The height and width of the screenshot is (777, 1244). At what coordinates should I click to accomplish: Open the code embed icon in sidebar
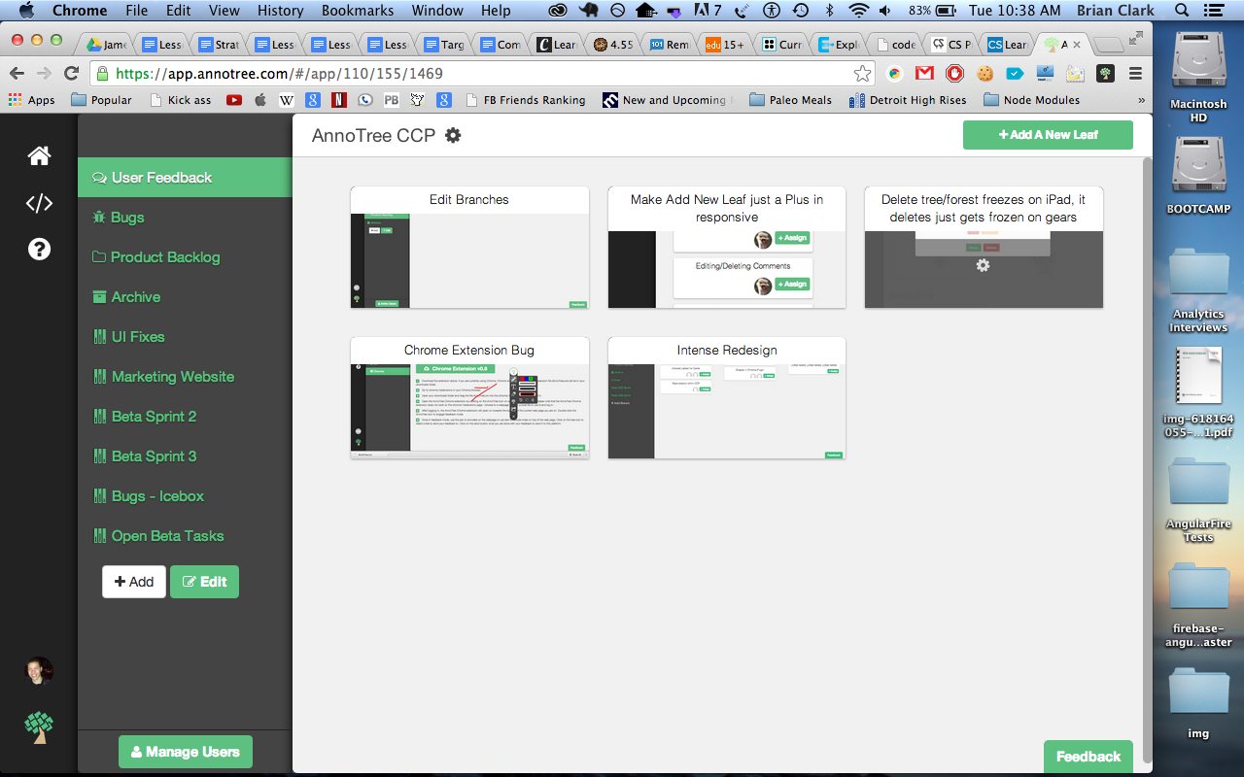(x=39, y=203)
